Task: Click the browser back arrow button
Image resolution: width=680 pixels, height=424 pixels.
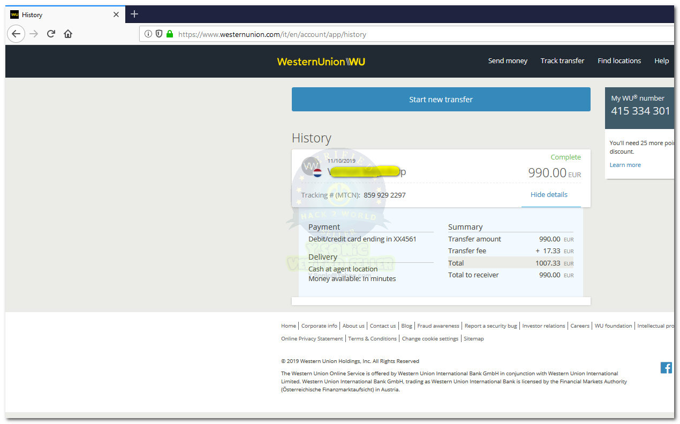Action: pos(16,34)
